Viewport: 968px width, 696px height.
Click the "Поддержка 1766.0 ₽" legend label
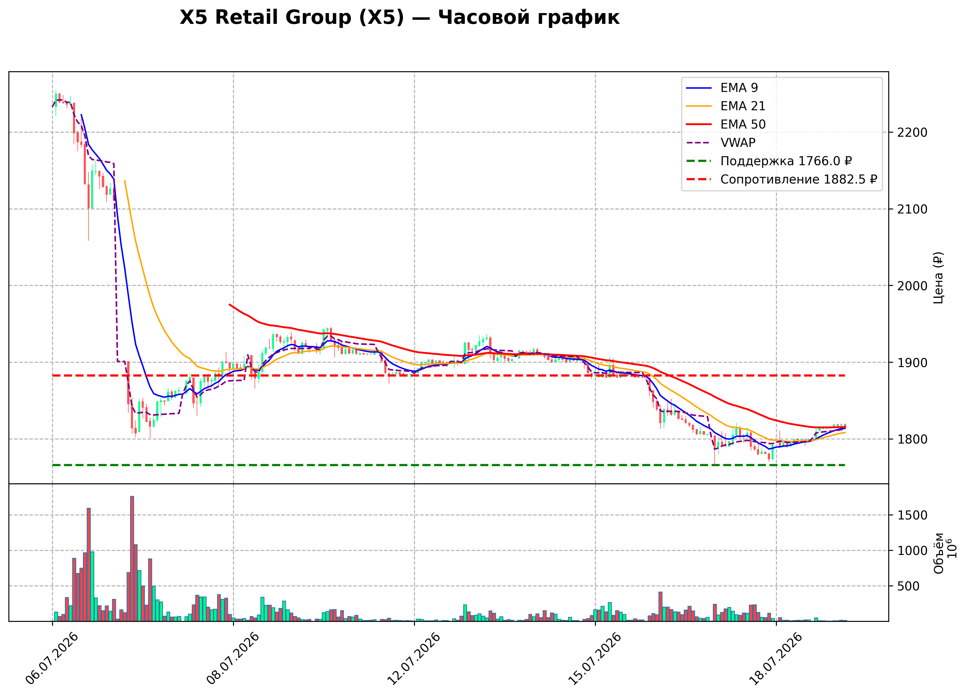pyautogui.click(x=786, y=161)
